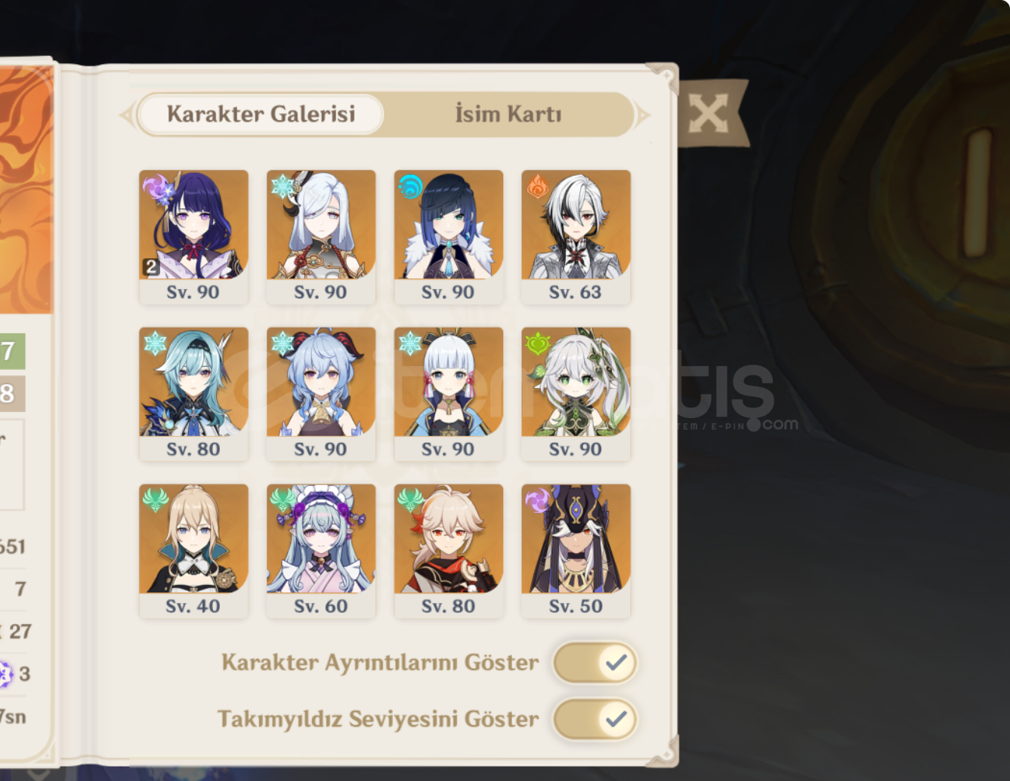Image resolution: width=1010 pixels, height=781 pixels.
Task: Select Raiden Shogun portrait with constellation 2
Action: click(x=193, y=236)
